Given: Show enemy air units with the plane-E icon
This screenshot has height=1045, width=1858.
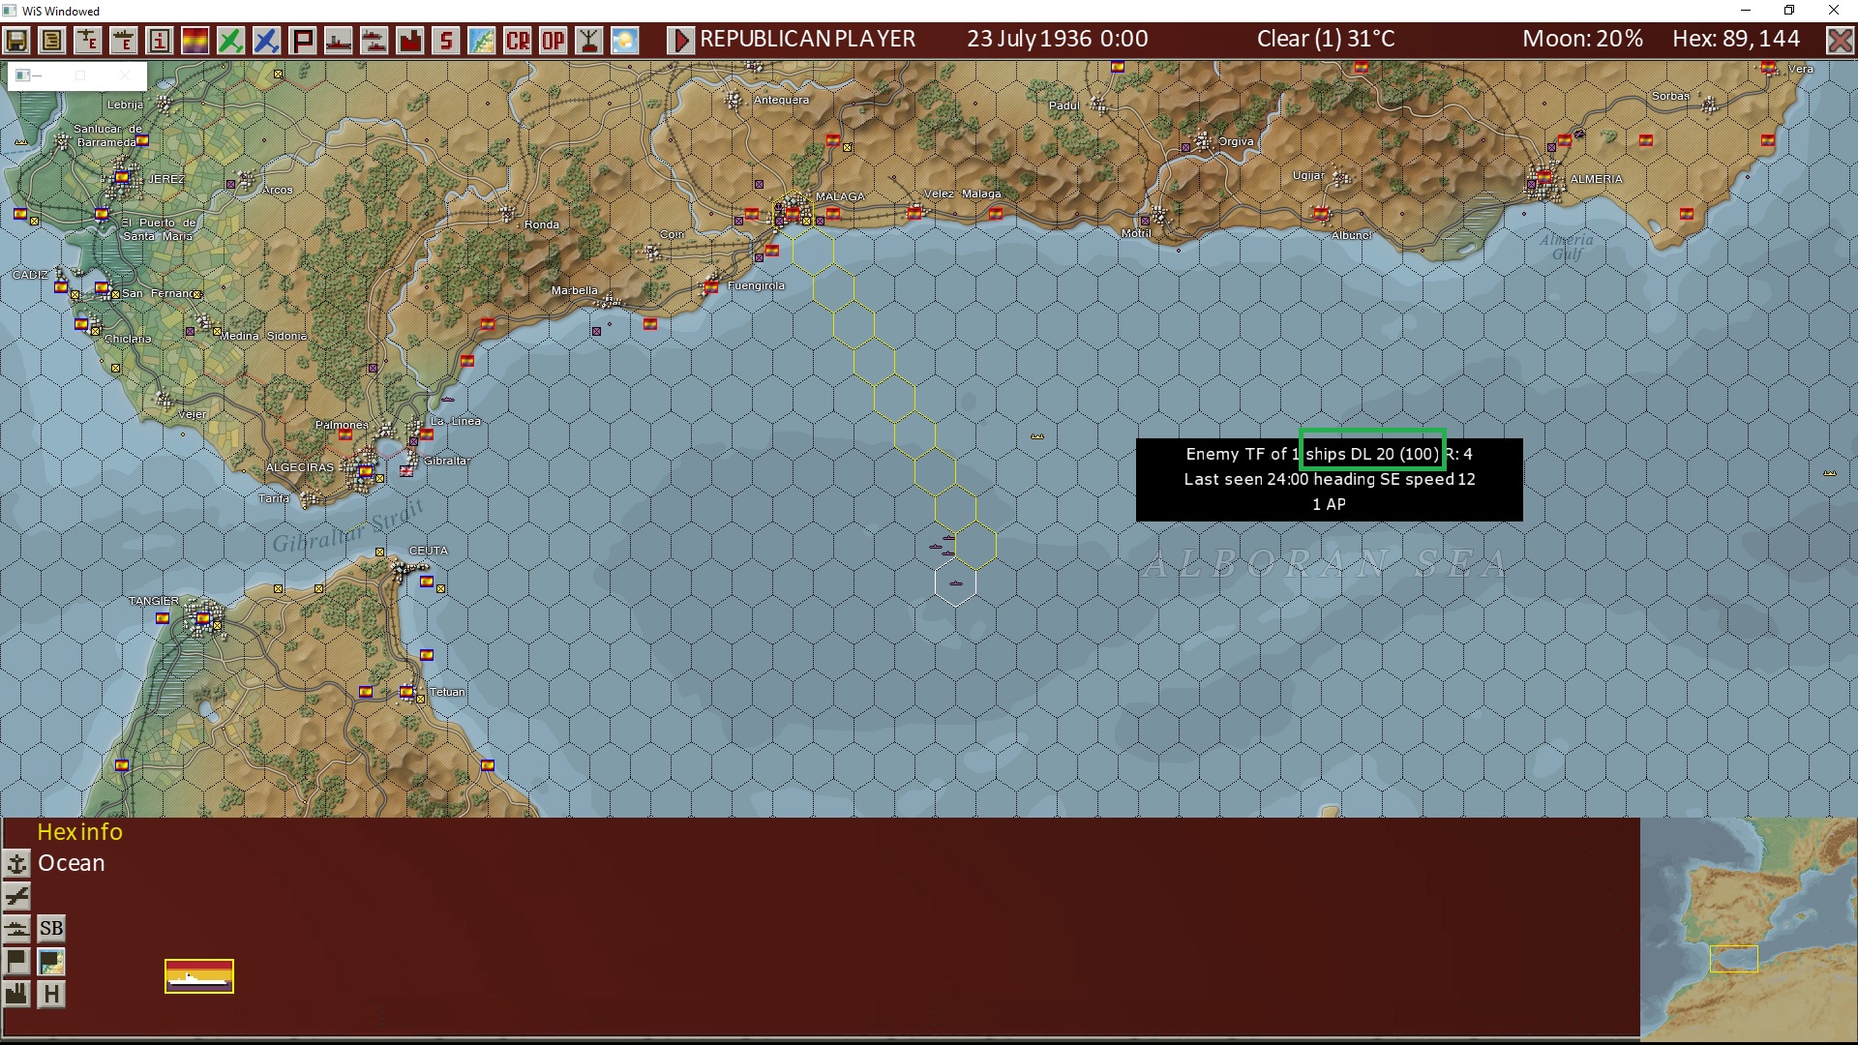Looking at the screenshot, I should (85, 40).
